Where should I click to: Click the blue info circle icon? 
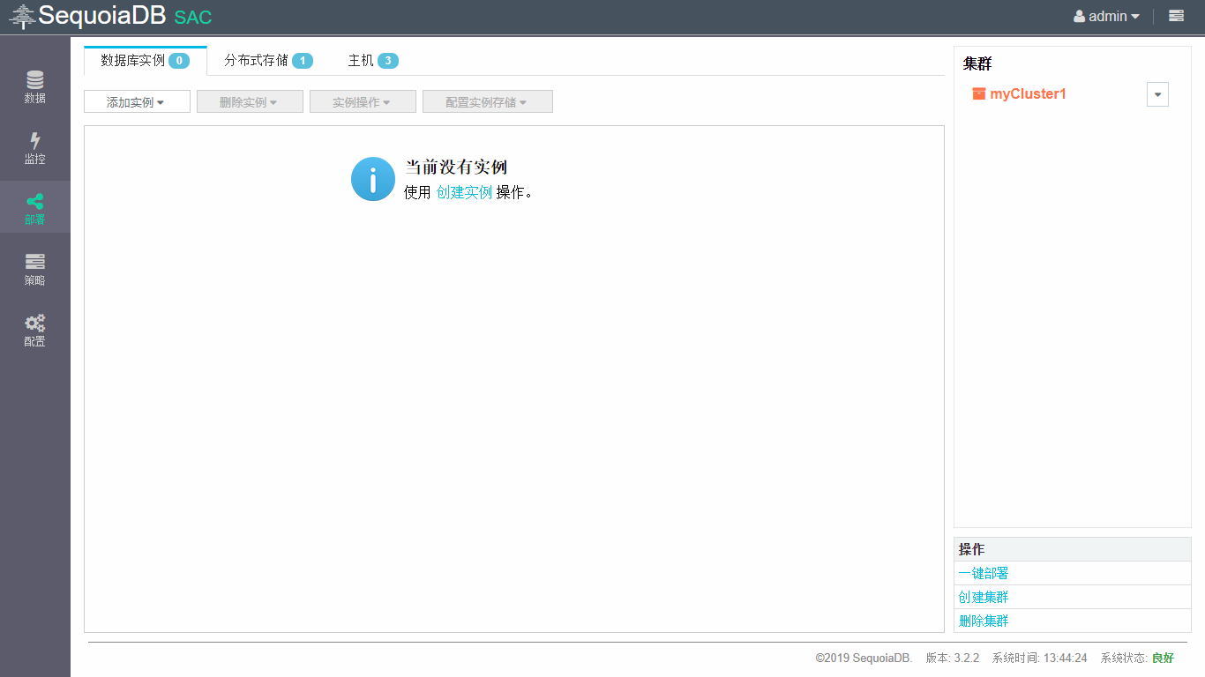pos(373,179)
